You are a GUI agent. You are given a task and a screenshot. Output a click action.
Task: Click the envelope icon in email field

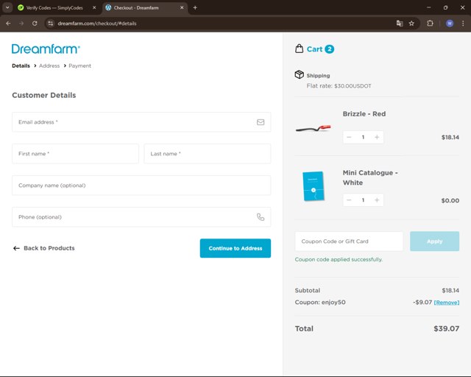[261, 122]
